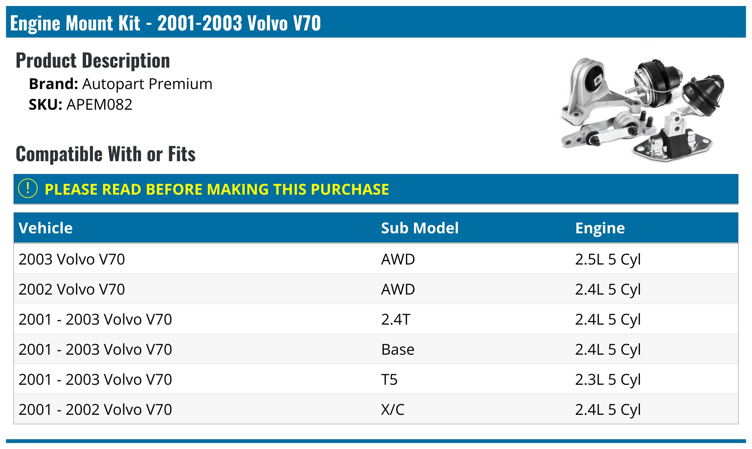Click the PLEASE READ BEFORE MAKING THIS PURCHASE banner
Viewport: 752px width, 449px height.
tap(376, 189)
